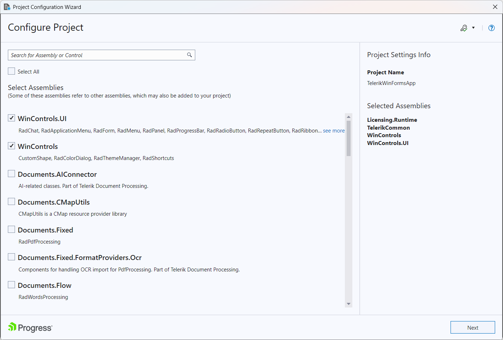Open the dropdown arrow beside the license key icon
Screen dimensions: 503x340
[x=474, y=27]
